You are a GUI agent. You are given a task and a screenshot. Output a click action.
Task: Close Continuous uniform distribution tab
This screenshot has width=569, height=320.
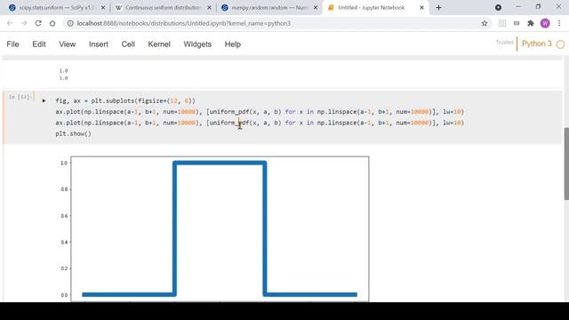pyautogui.click(x=209, y=8)
